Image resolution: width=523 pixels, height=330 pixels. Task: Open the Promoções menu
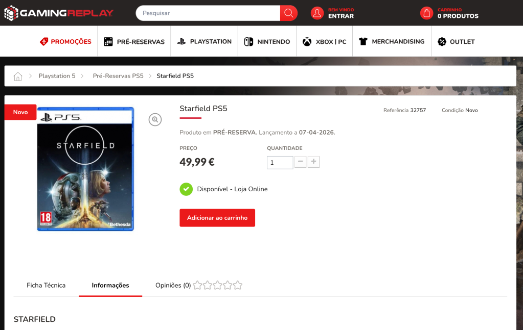(65, 42)
